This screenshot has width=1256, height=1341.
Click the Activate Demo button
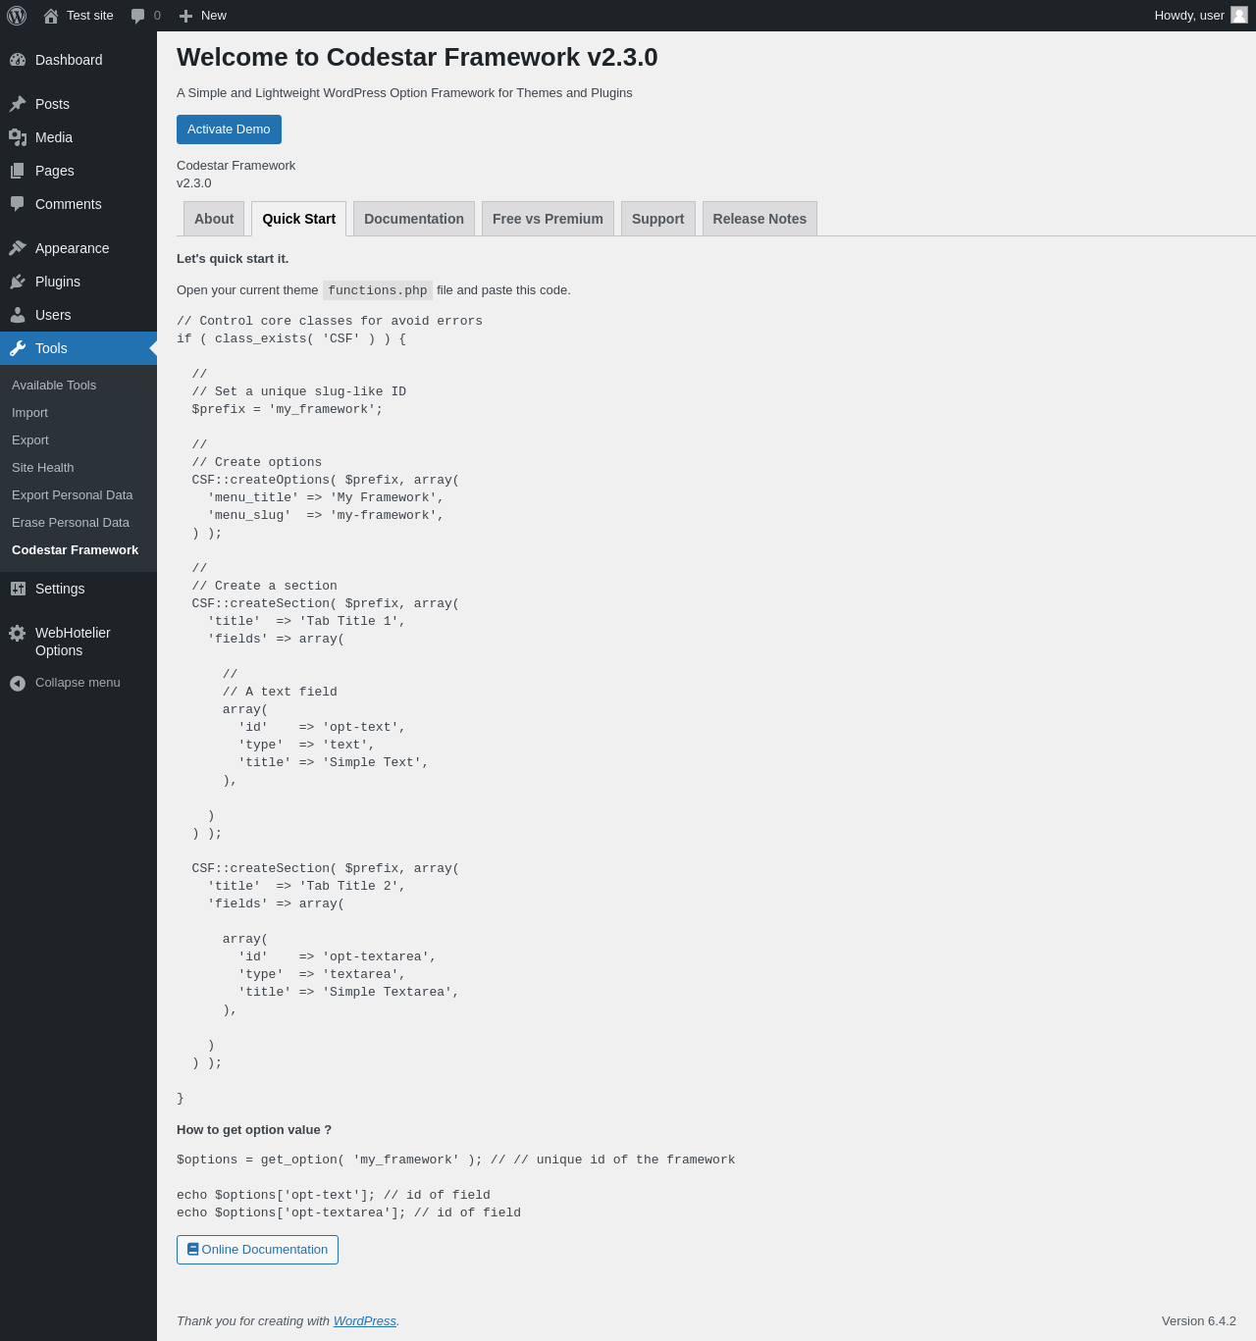coord(229,129)
